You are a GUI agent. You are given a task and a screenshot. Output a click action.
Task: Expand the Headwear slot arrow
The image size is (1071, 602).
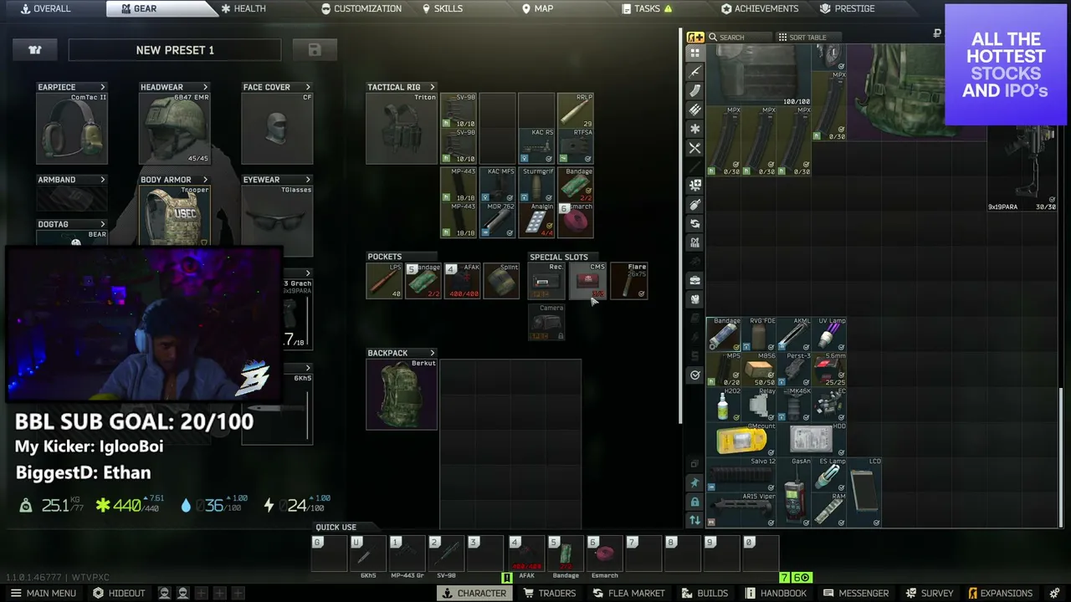click(x=205, y=87)
